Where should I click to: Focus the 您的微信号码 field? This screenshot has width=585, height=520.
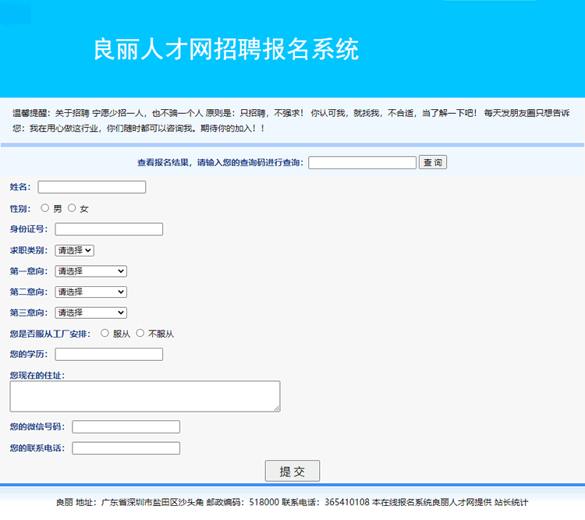126,427
